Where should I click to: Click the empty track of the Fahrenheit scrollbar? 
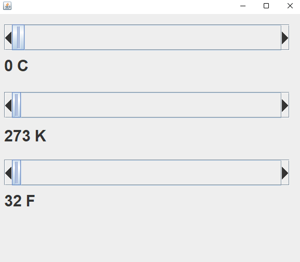[151, 173]
